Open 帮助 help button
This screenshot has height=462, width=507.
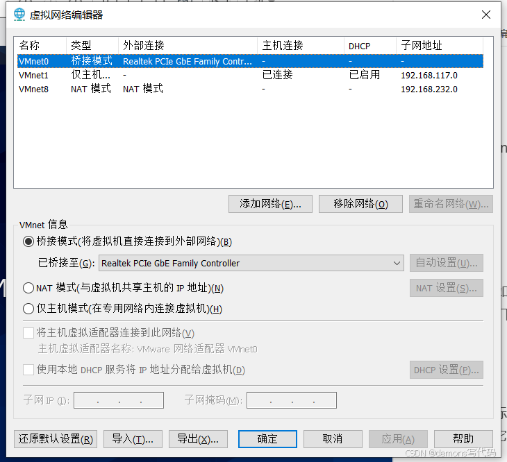coord(463,439)
